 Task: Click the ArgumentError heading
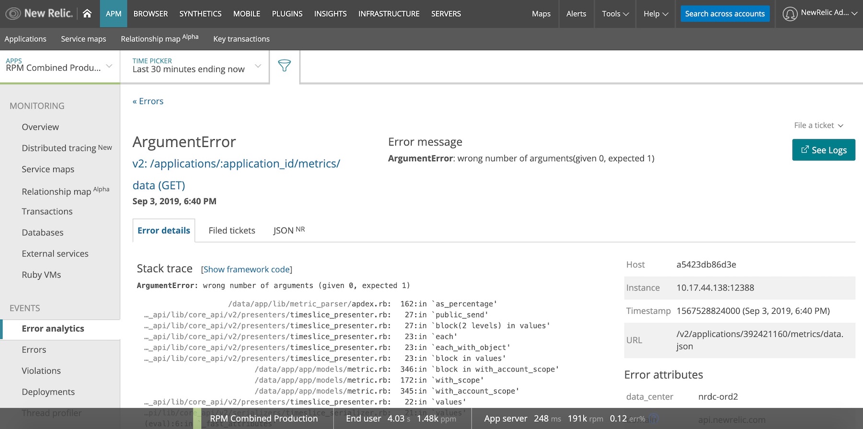184,142
